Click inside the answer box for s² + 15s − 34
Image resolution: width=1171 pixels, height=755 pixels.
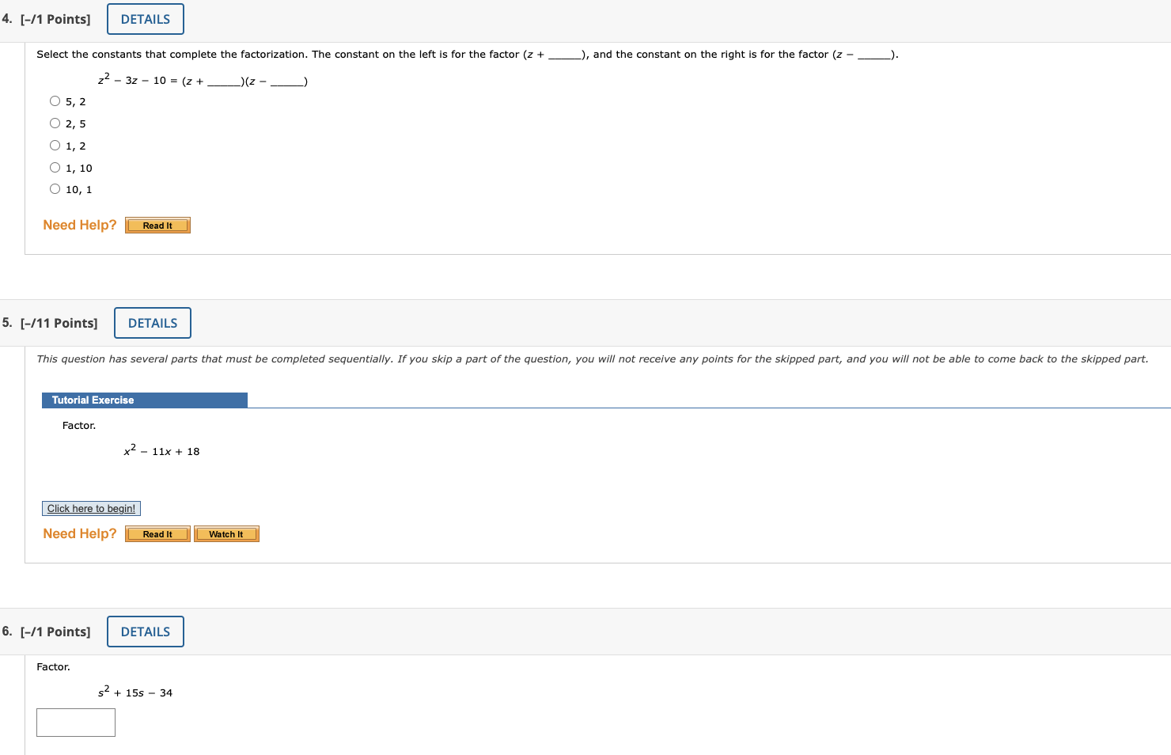coord(75,722)
